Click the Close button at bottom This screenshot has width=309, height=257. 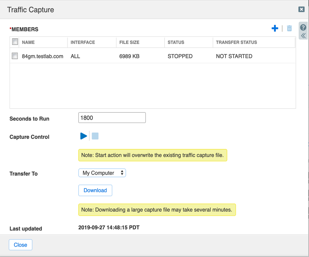(20, 245)
